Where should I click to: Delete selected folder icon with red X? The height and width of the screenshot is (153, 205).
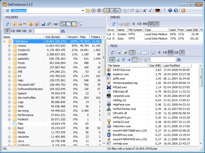pos(30,24)
